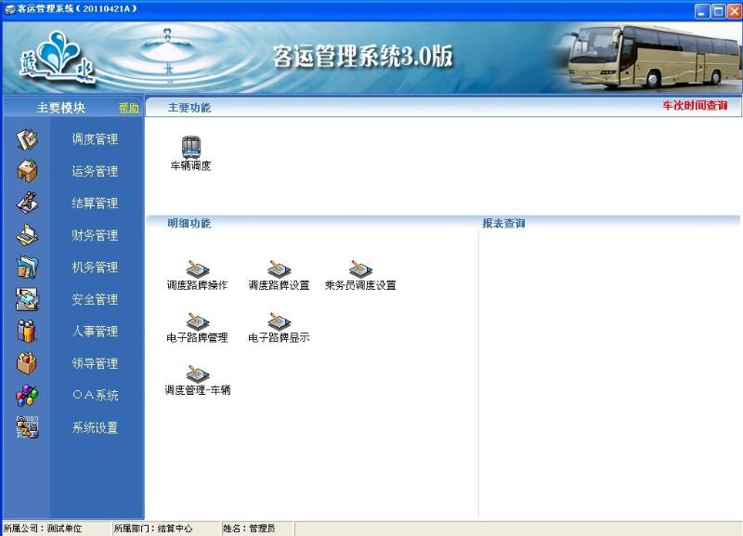Screen dimensions: 743x536
Task: Click the 明细功能 section header
Action: click(189, 223)
